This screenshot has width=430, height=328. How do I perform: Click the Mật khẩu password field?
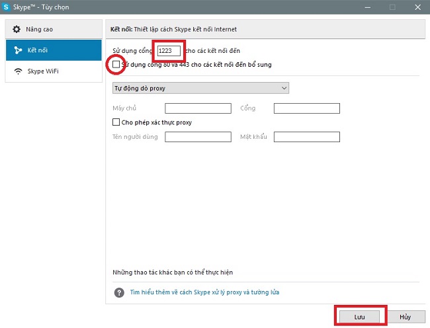tap(307, 137)
